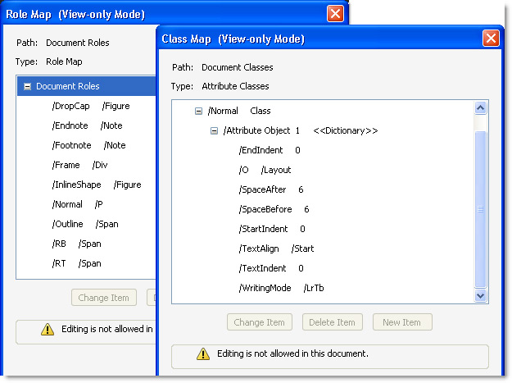Select the /SpaceAfter 6 attribute
The width and height of the screenshot is (512, 383).
click(270, 189)
